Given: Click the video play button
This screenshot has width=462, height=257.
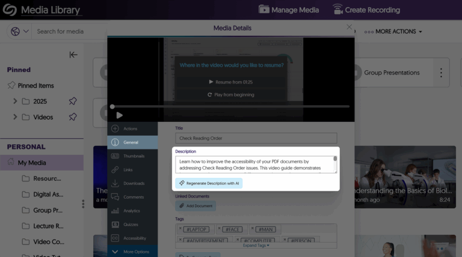Looking at the screenshot, I should pos(119,115).
